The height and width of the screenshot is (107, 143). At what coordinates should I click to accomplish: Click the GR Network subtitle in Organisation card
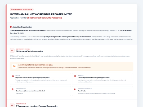(20, 93)
